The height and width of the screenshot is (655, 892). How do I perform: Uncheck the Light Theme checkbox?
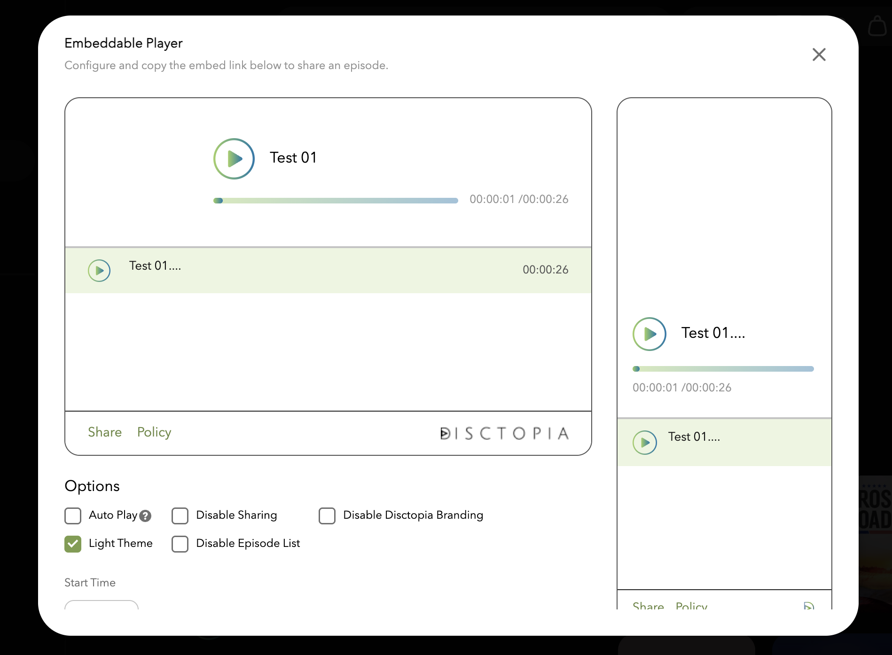(73, 544)
